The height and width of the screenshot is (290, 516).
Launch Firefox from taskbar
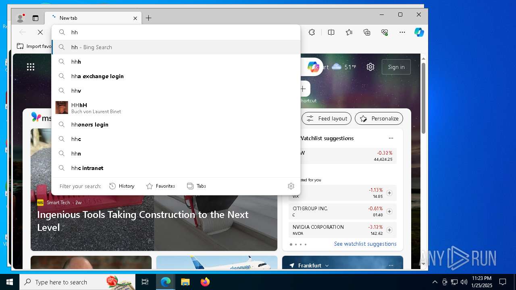(x=205, y=282)
